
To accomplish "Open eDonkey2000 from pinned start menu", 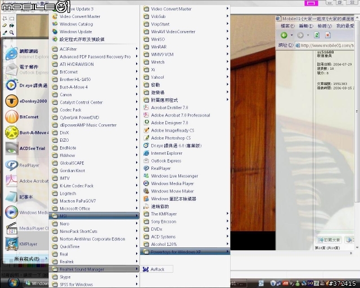I will click(26, 101).
